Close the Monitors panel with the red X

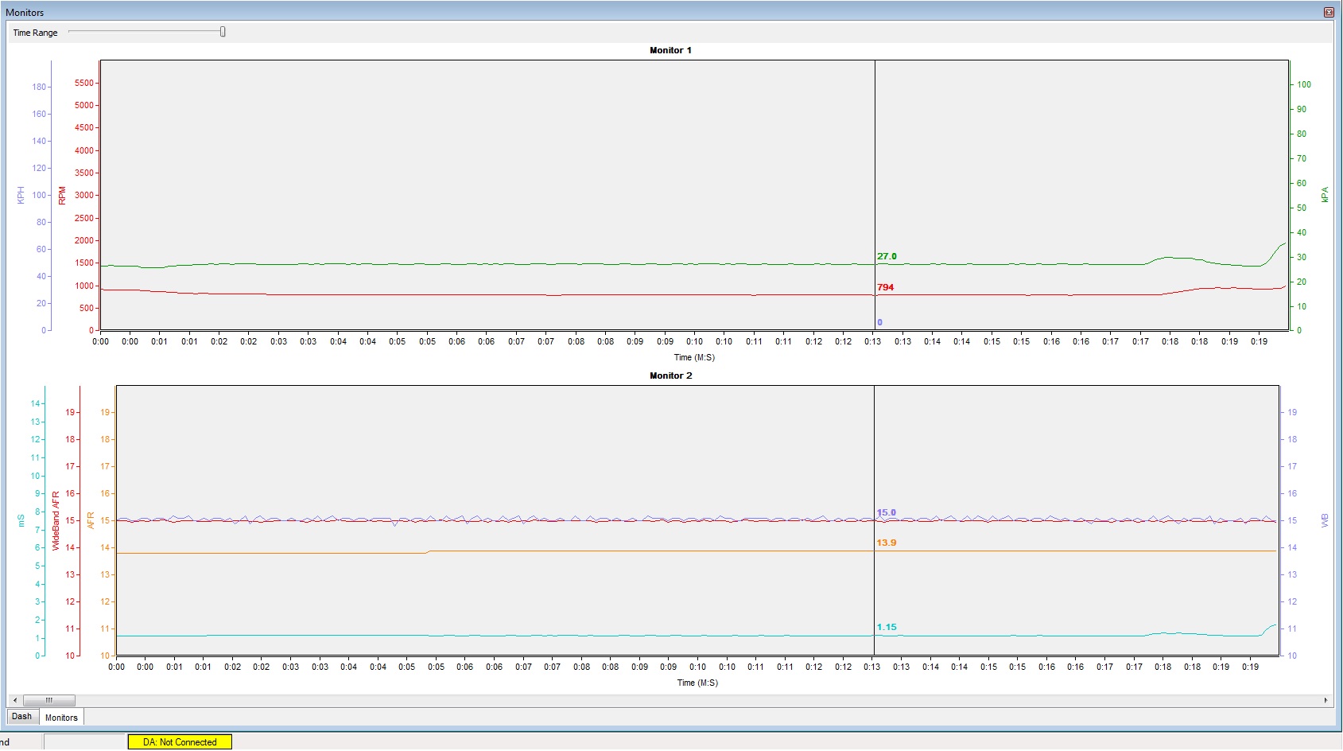[x=1329, y=12]
